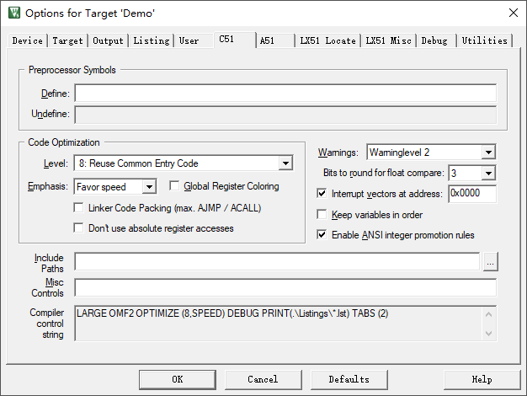The width and height of the screenshot is (527, 396).
Task: Click the Defaults button
Action: click(349, 379)
